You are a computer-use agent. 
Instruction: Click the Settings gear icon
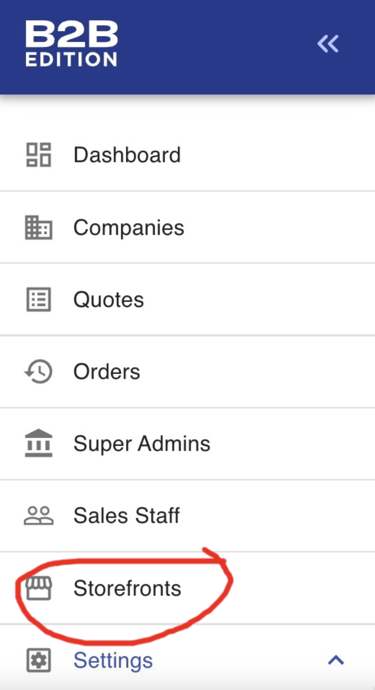tap(38, 660)
